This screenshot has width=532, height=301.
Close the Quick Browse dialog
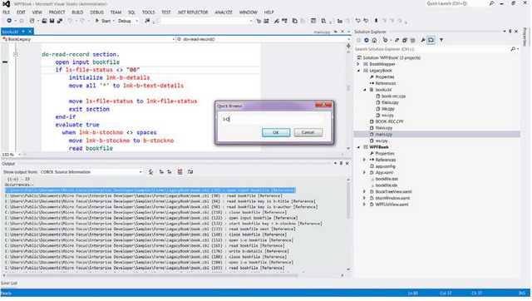[323, 105]
